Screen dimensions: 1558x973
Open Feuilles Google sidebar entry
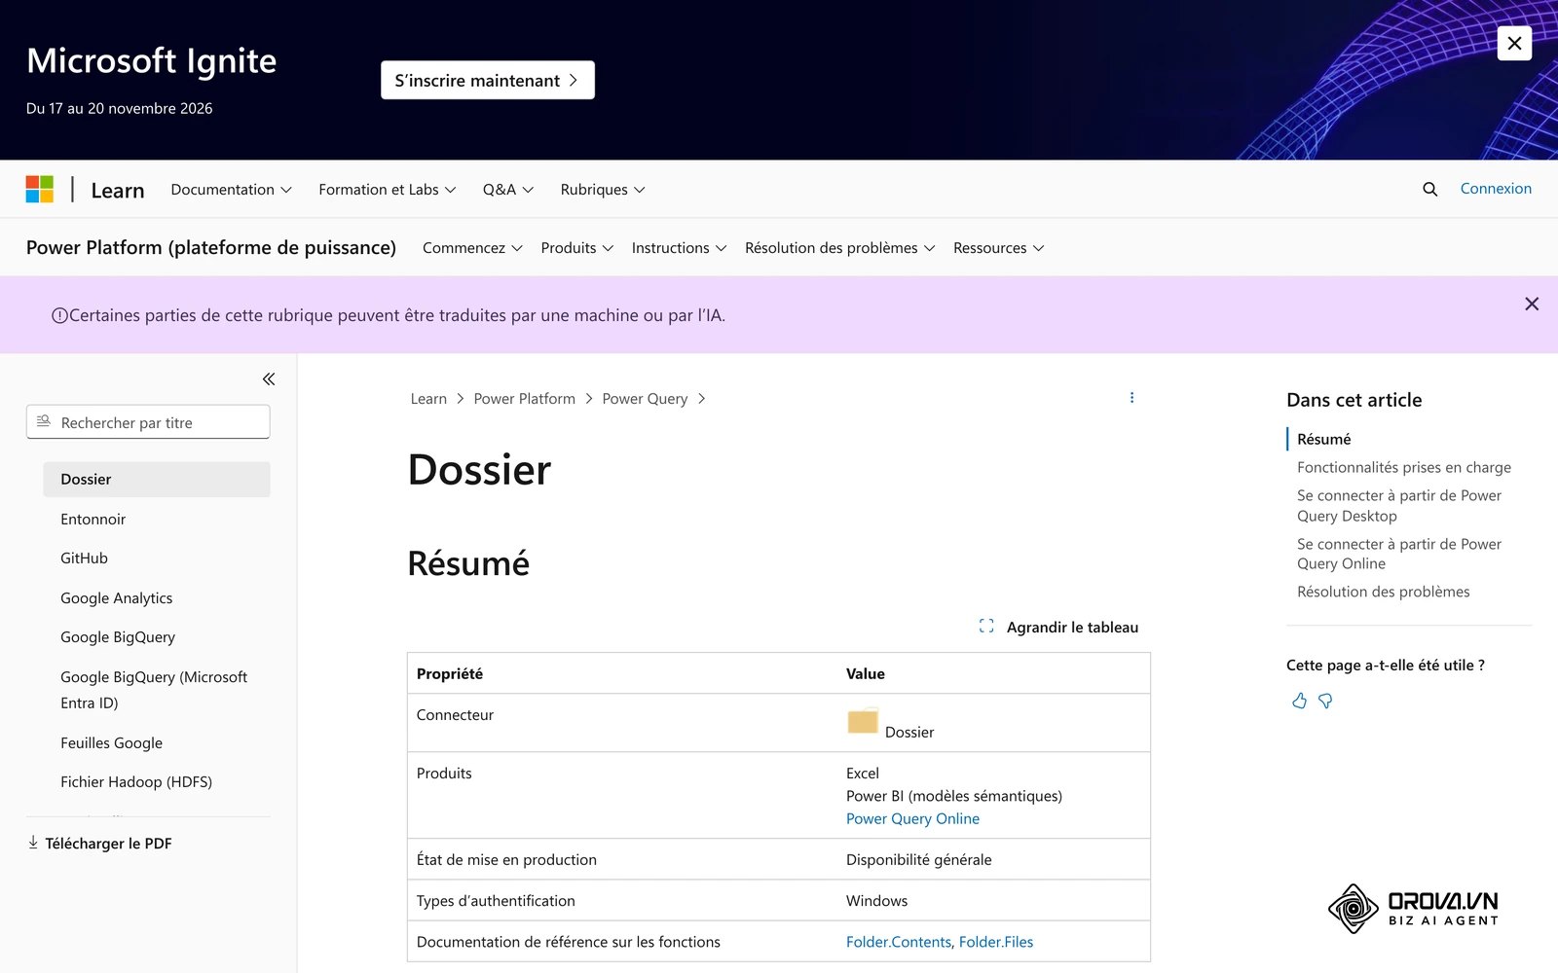point(112,742)
